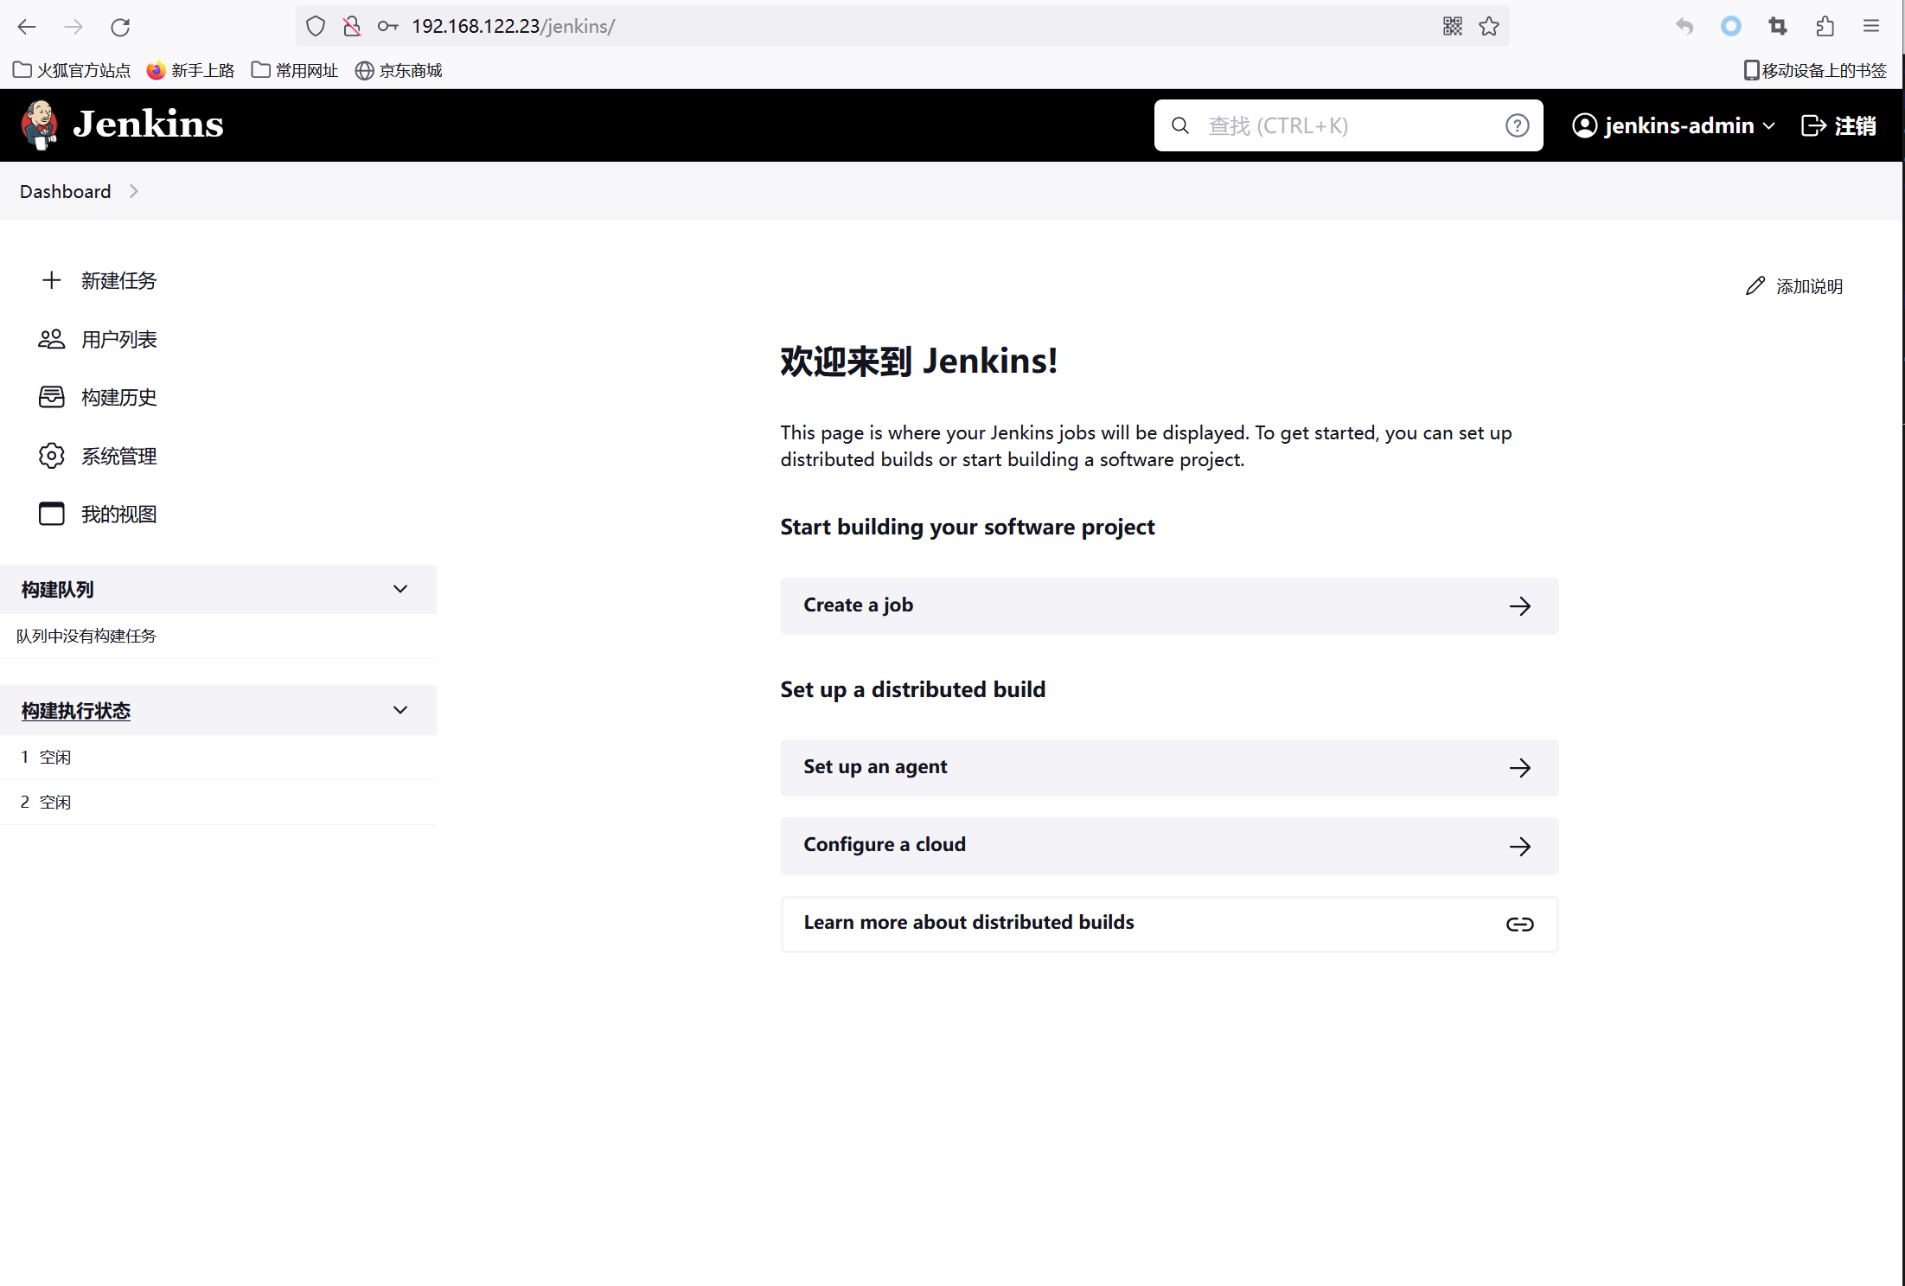The image size is (1905, 1286).
Task: Click the shield tracking protection icon
Action: 316,27
